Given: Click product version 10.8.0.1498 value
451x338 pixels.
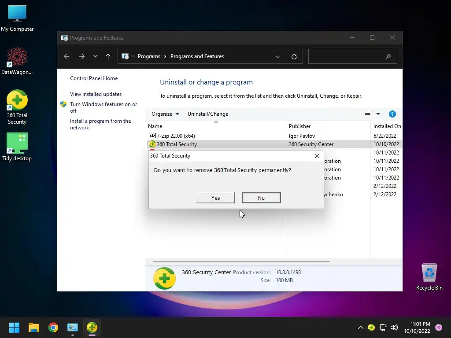Looking at the screenshot, I should tap(288, 272).
